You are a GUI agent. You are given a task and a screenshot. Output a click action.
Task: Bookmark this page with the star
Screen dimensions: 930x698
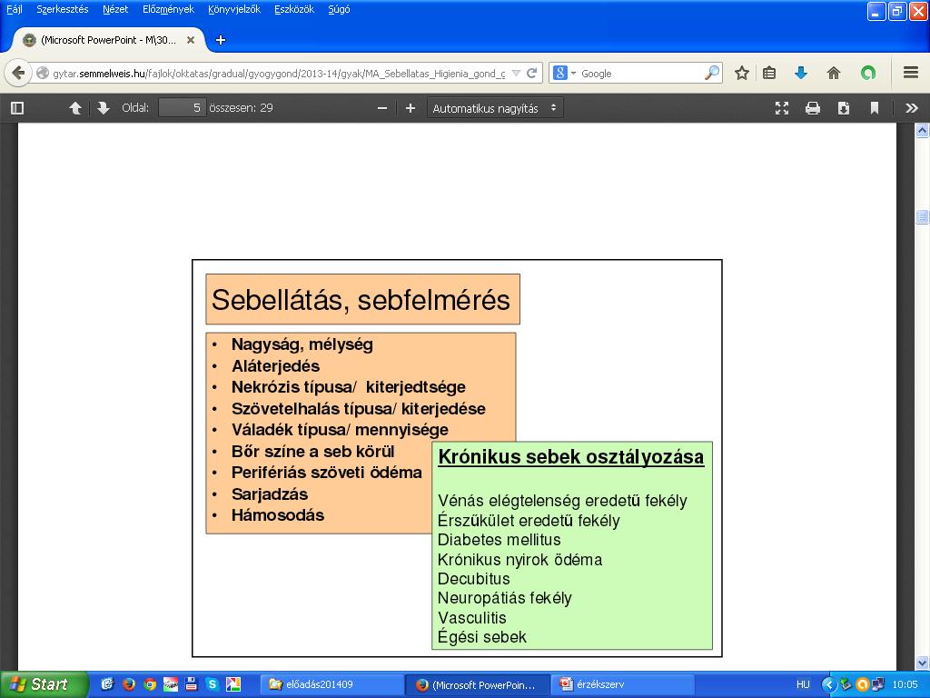(x=741, y=73)
